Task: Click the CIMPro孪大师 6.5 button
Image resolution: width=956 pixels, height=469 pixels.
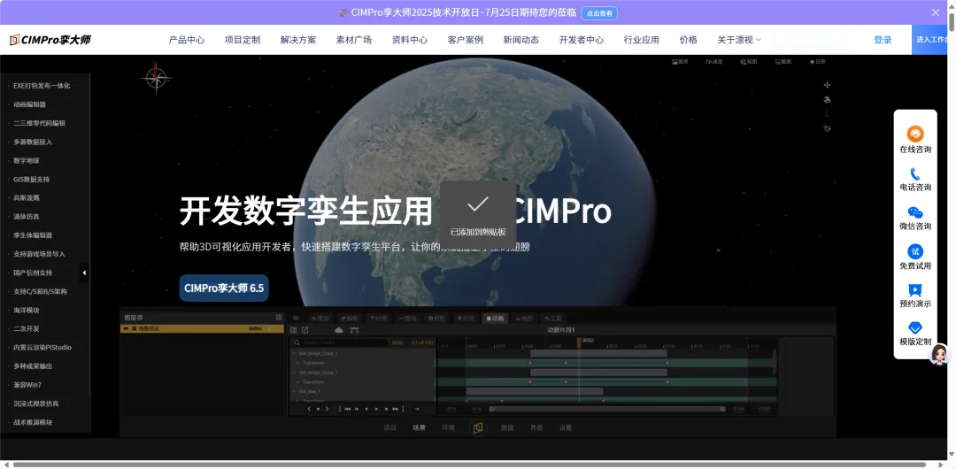Action: pyautogui.click(x=224, y=288)
